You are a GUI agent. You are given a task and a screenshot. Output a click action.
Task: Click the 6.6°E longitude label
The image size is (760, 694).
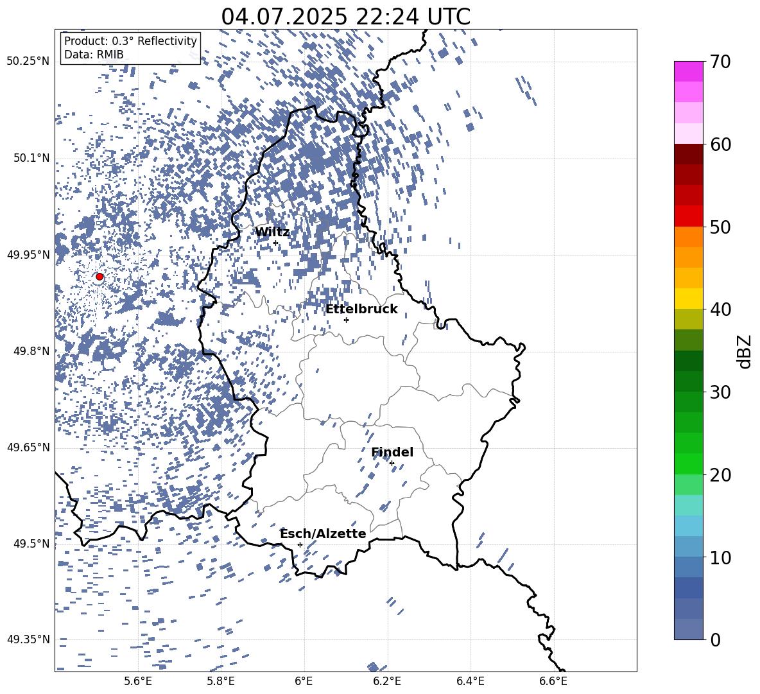pos(553,681)
